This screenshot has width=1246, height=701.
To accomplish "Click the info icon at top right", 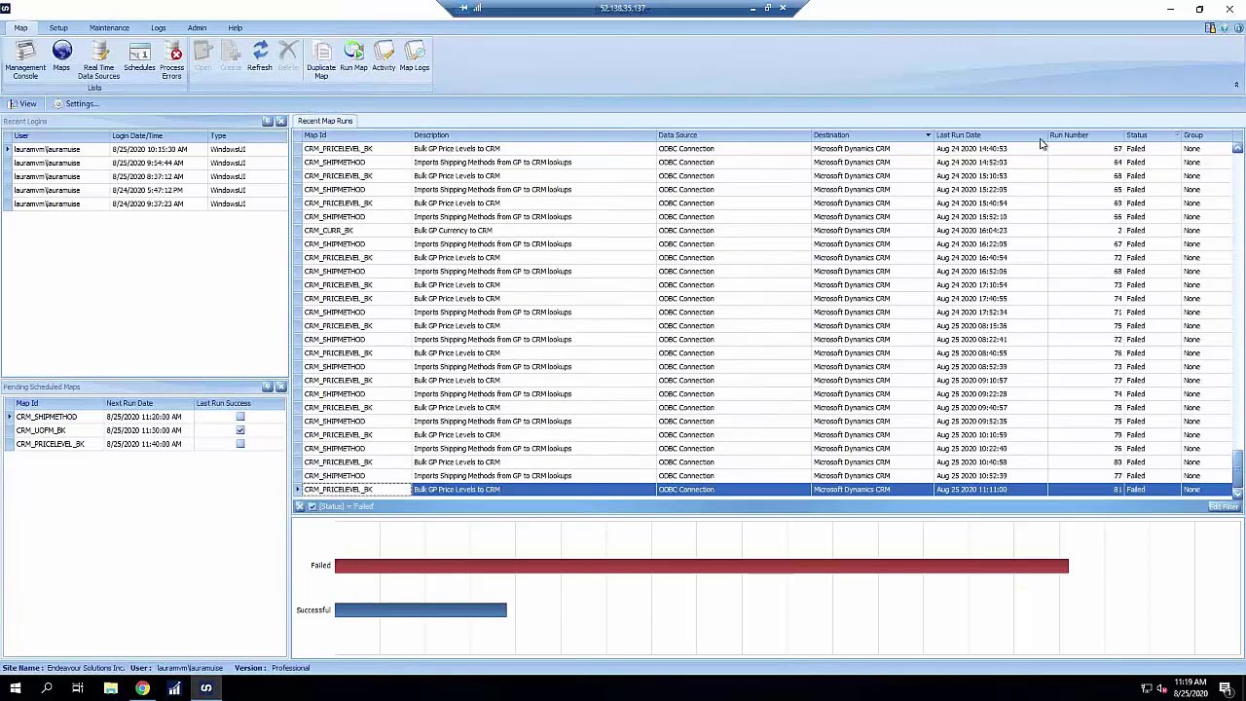I will click(x=1237, y=28).
